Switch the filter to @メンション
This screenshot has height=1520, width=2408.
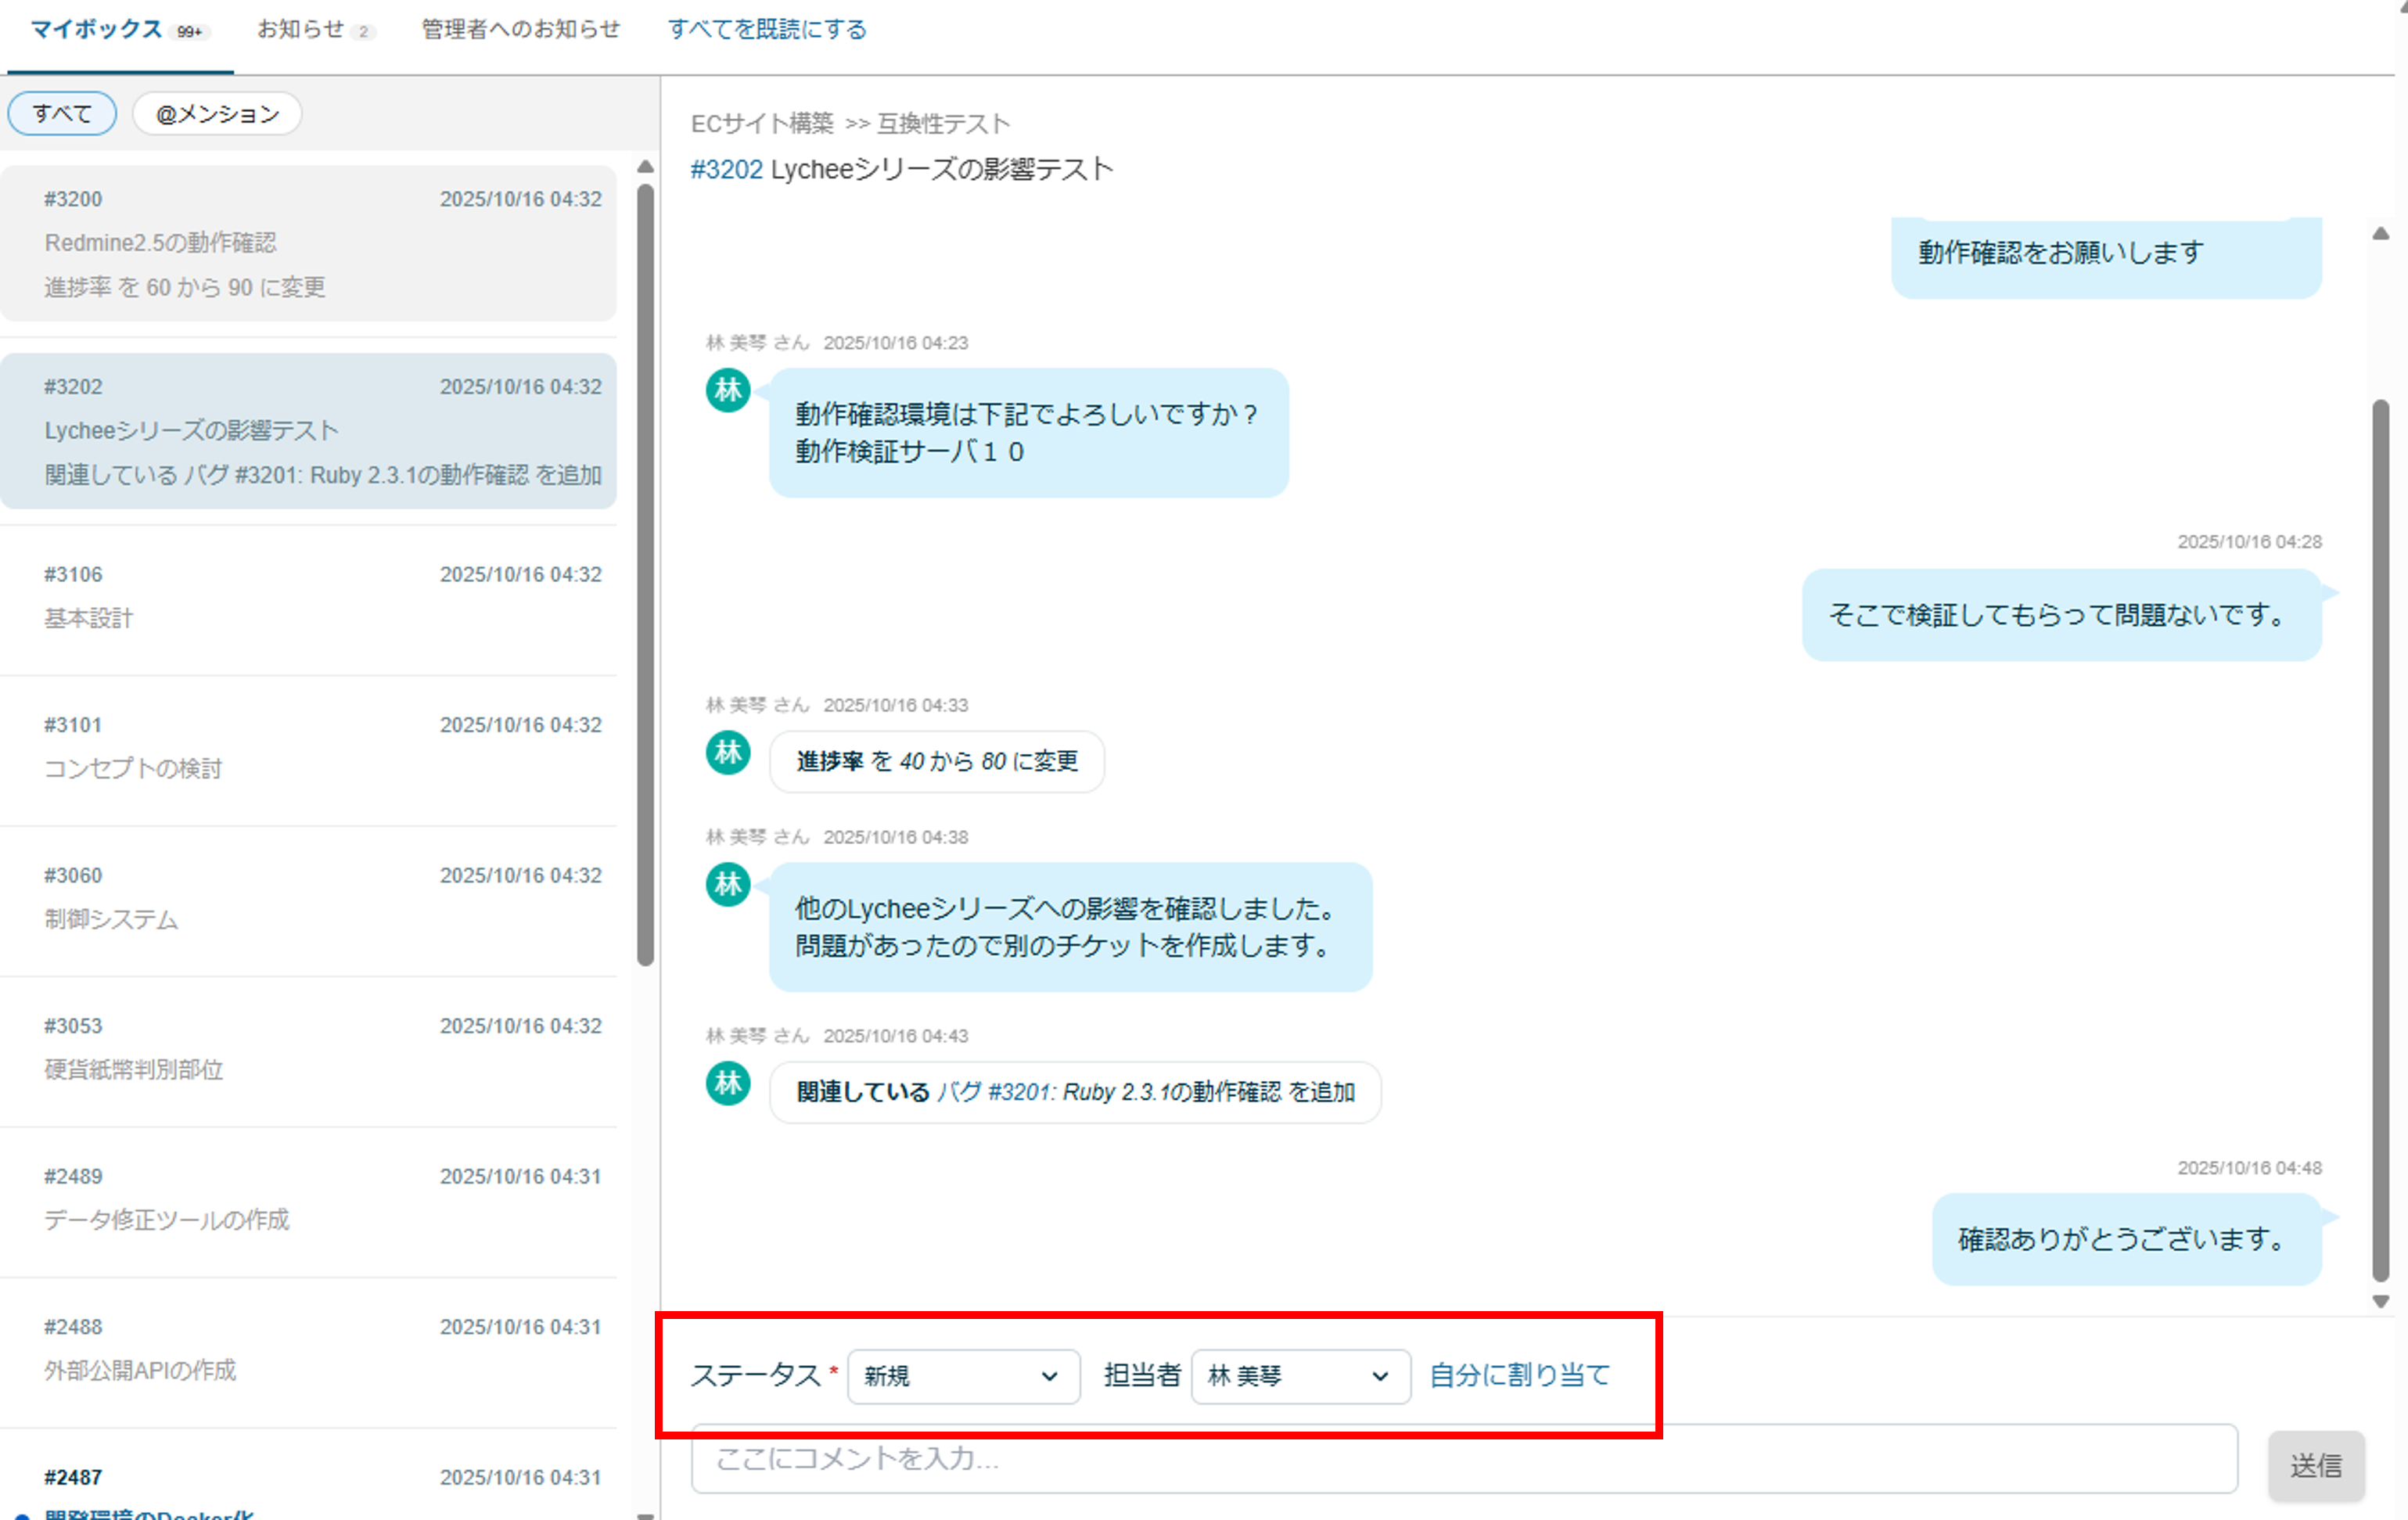pos(217,113)
